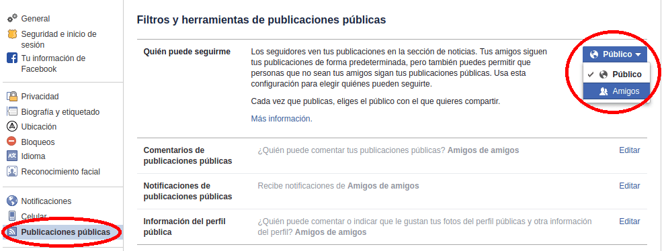Click the Notificaciones globe icon
Image resolution: width=666 pixels, height=251 pixels.
click(12, 201)
